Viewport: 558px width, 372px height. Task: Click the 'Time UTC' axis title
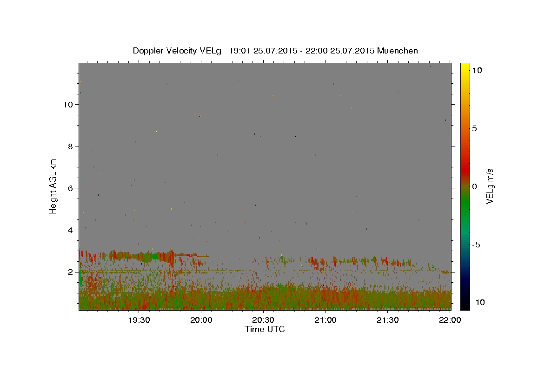pos(265,329)
